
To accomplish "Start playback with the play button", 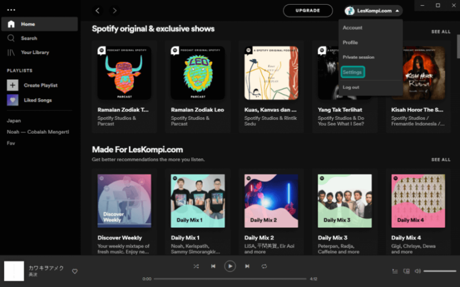I will point(230,266).
